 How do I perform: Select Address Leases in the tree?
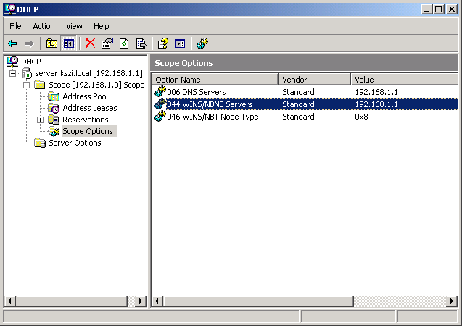tap(90, 108)
